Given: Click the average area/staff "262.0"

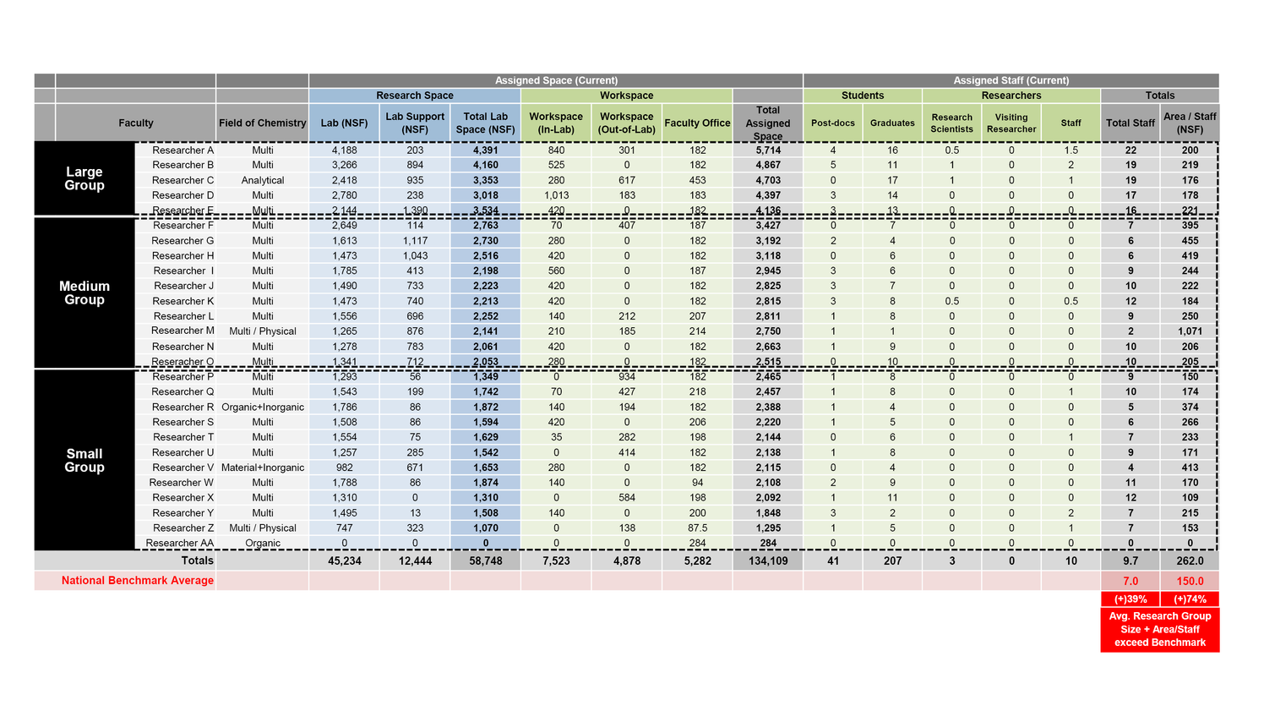Looking at the screenshot, I should pos(1190,561).
